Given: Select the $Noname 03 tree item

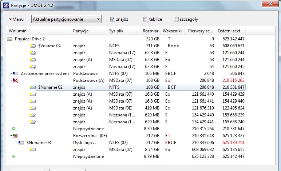Looking at the screenshot, I should 39,143.
